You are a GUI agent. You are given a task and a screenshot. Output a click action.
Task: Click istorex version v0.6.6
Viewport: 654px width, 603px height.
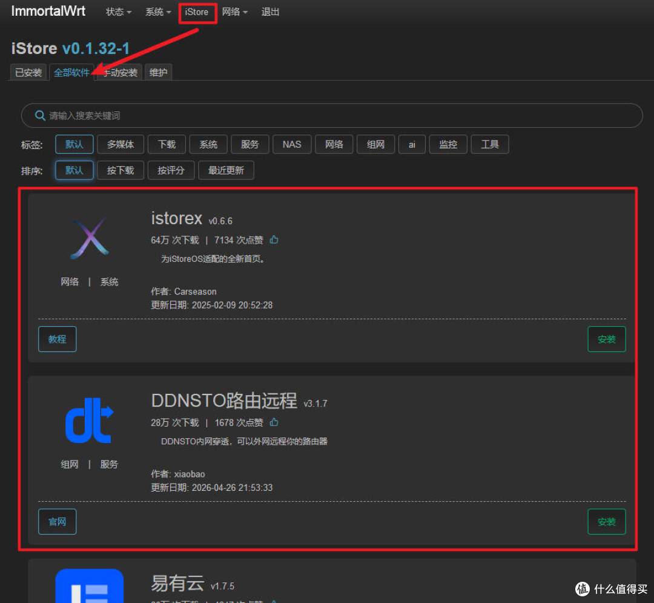tap(220, 221)
